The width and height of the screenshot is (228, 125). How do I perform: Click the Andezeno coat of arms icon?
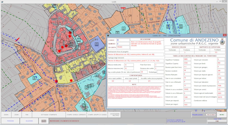tap(222, 42)
